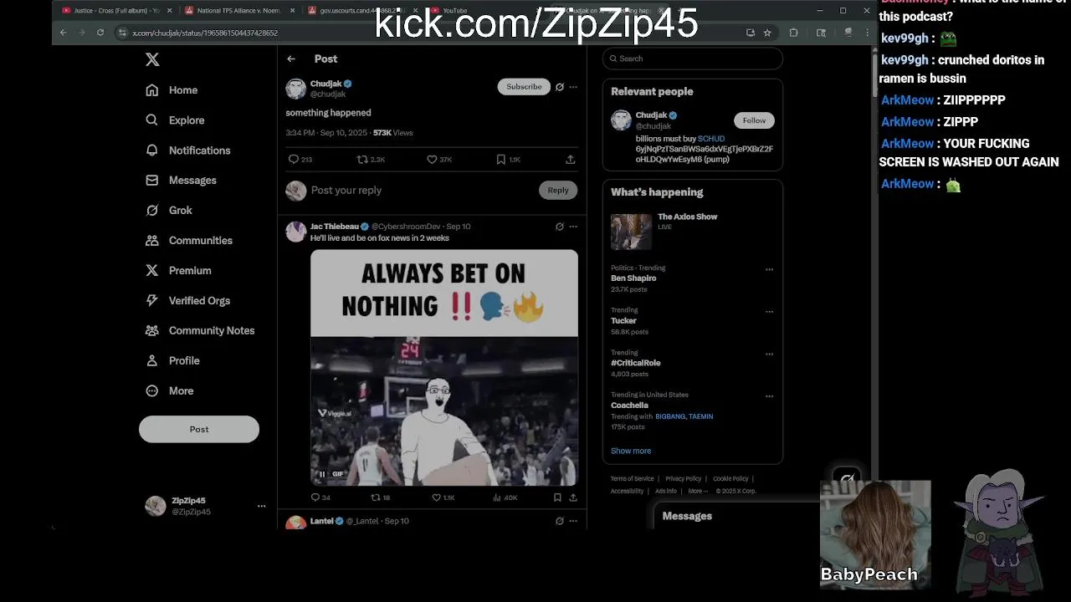Viewport: 1071px width, 602px height.
Task: Open Community Notes in the sidebar
Action: coord(200,331)
